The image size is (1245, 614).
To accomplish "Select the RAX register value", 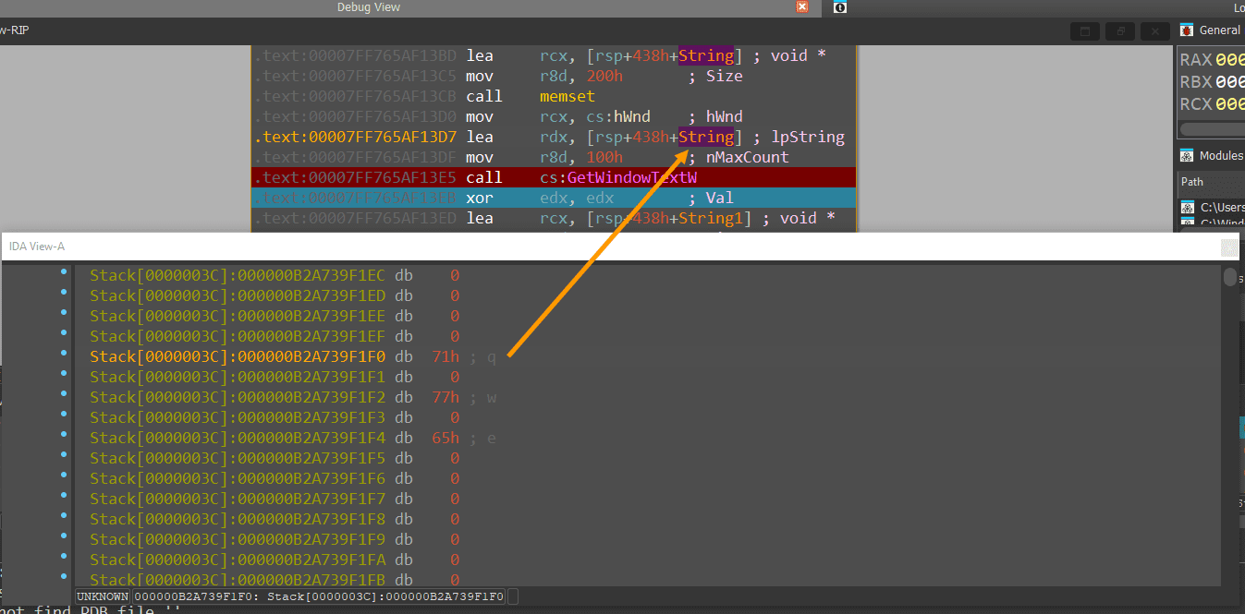I will tap(1229, 60).
